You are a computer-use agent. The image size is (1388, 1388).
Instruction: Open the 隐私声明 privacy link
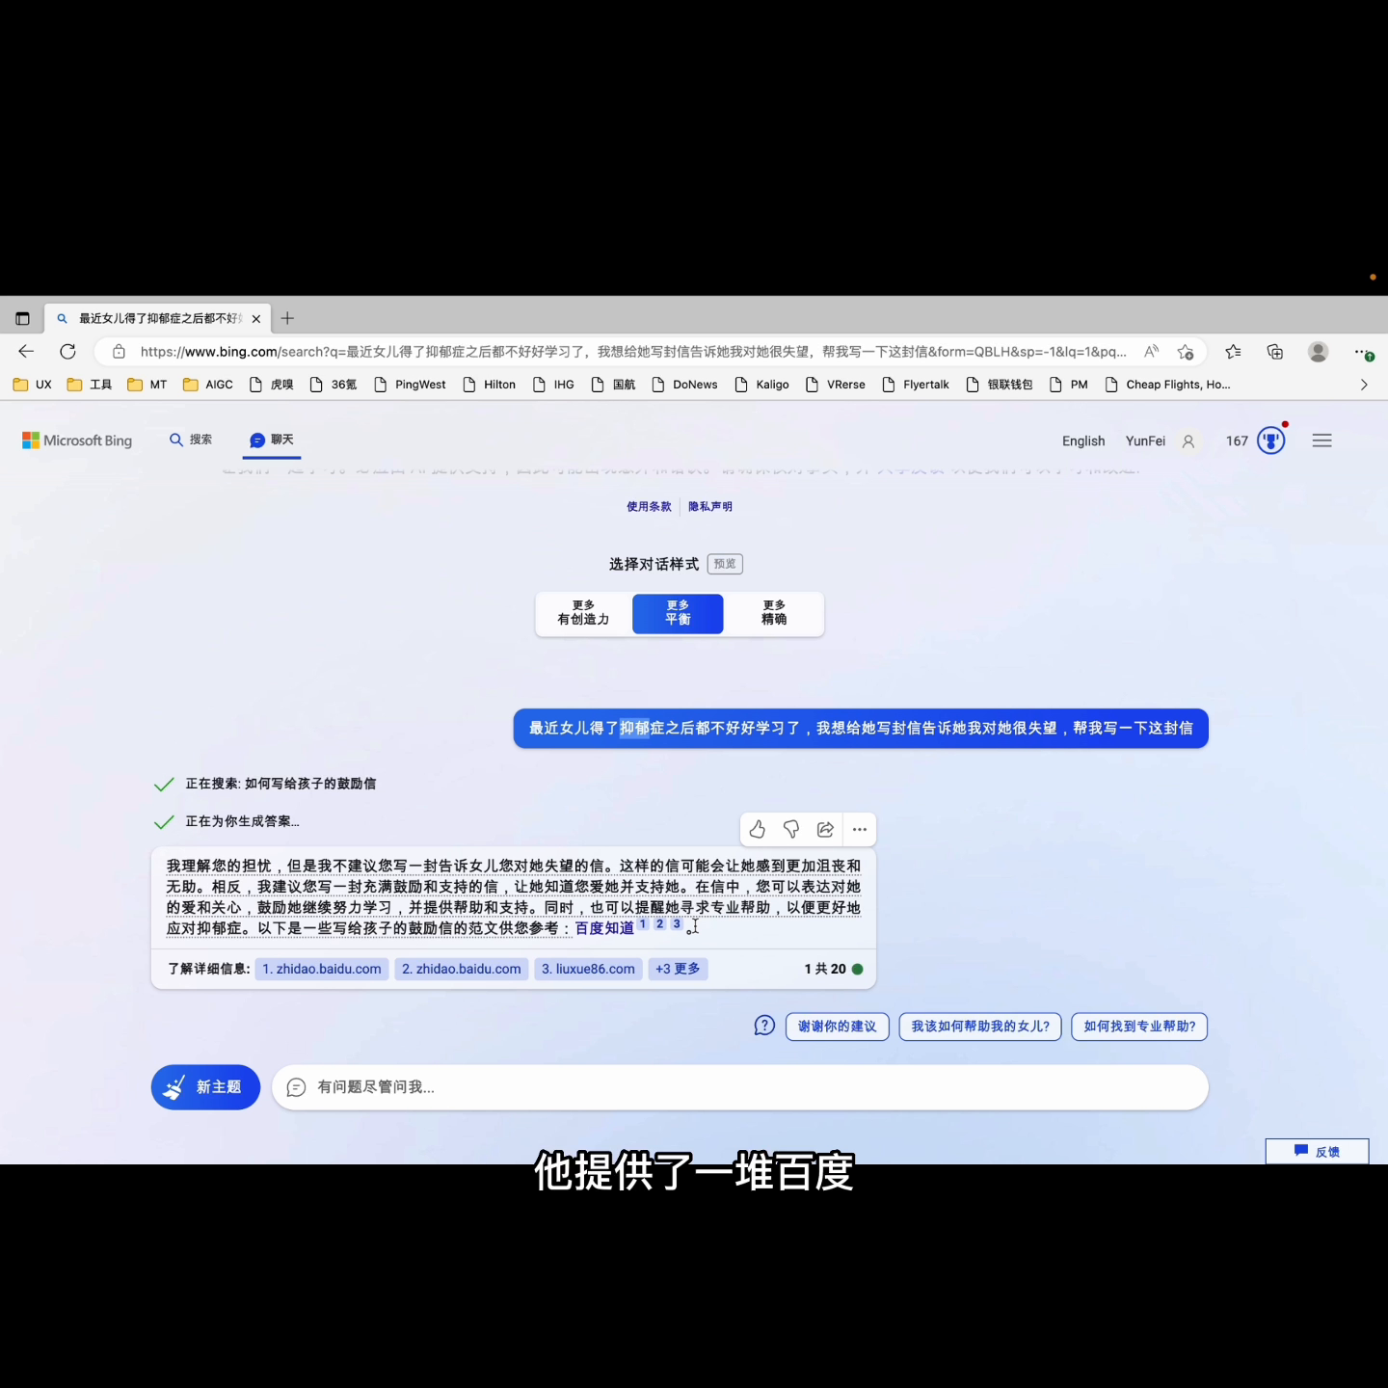click(710, 506)
